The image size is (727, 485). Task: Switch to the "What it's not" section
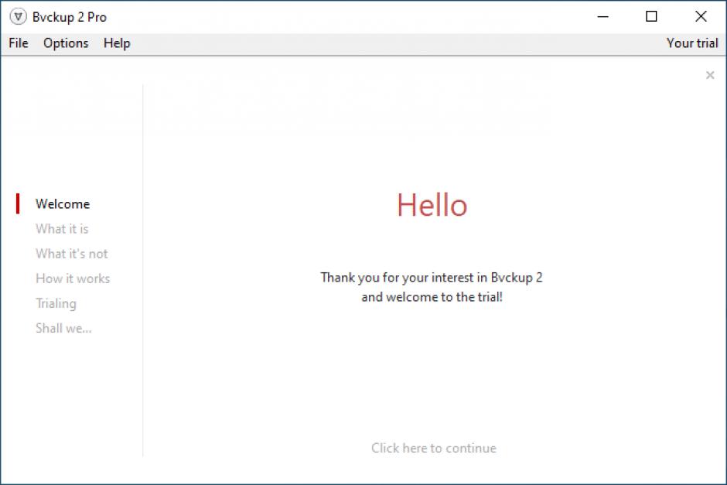tap(72, 254)
